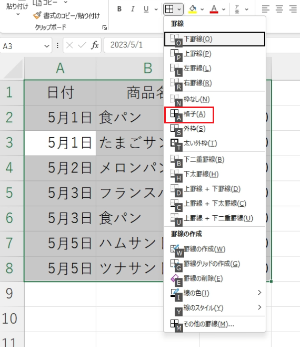Click cell B4 メロンパン
300x347 pixels.
coord(130,168)
